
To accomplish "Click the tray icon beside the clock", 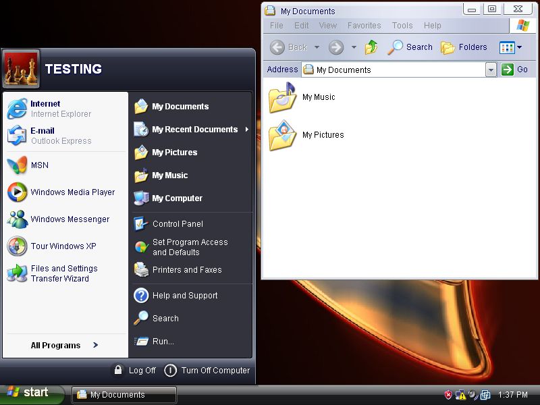I will click(x=485, y=395).
